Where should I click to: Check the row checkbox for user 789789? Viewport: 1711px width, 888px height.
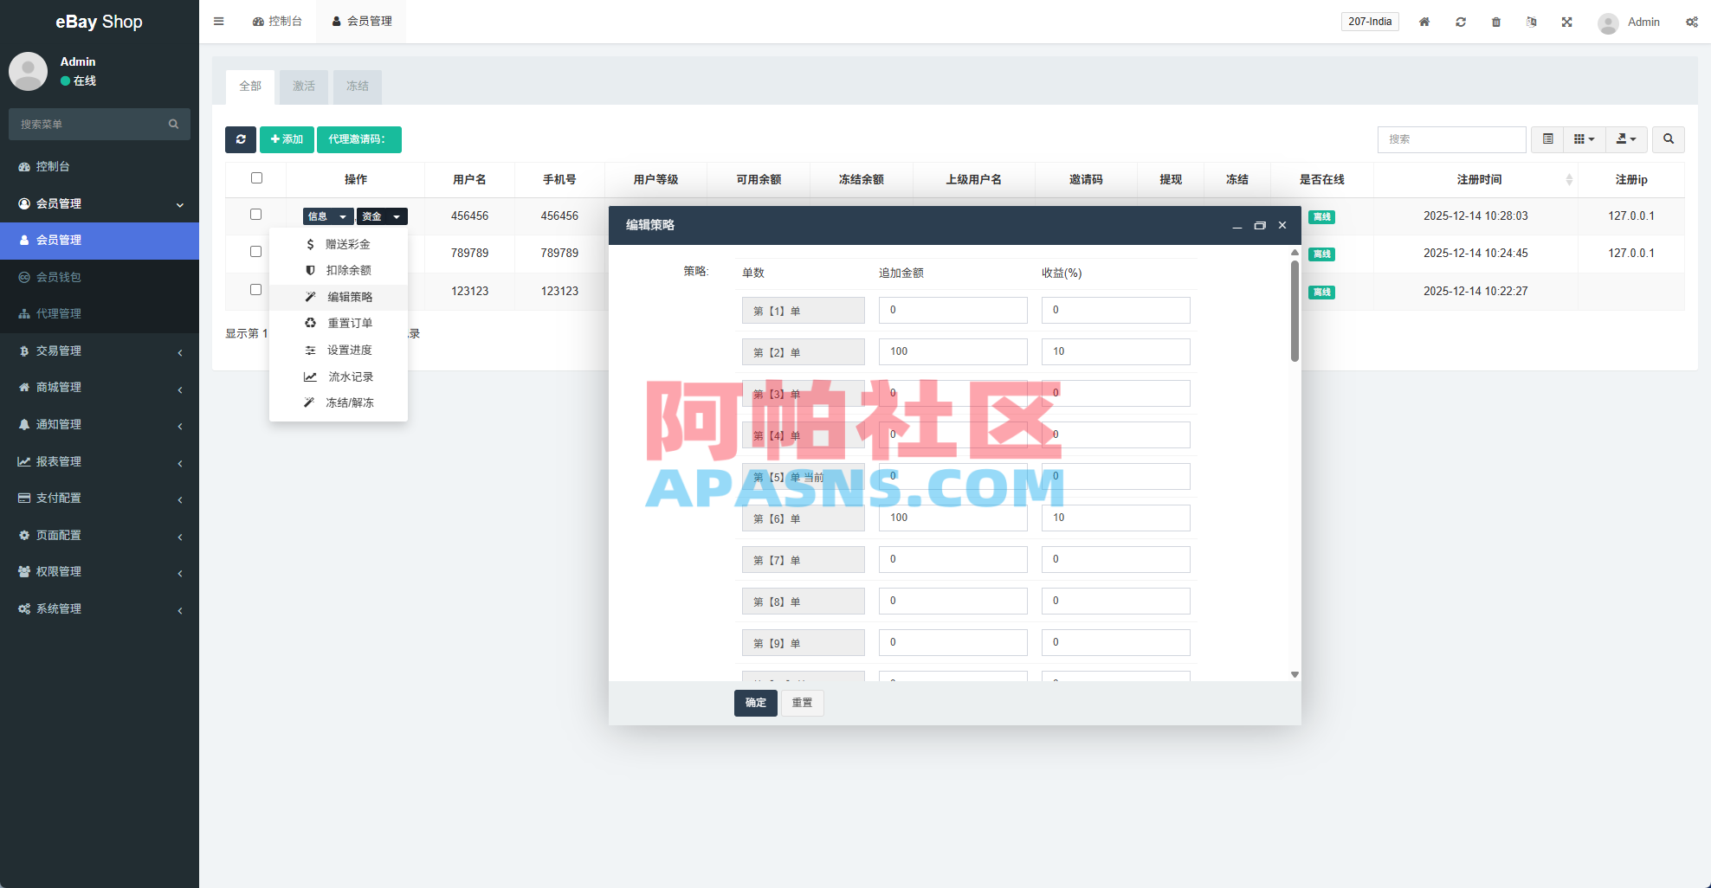(255, 252)
